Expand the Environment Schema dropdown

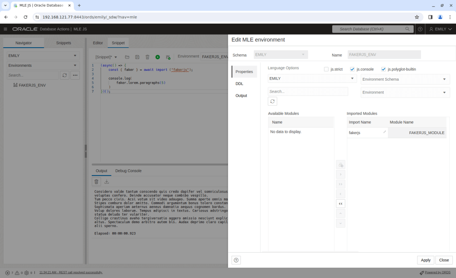[x=404, y=79]
